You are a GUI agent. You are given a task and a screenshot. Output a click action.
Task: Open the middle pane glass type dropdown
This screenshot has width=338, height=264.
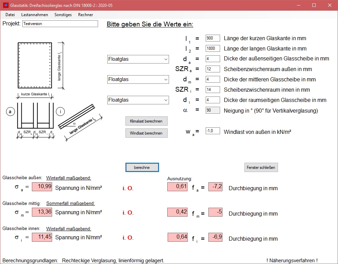138,79
